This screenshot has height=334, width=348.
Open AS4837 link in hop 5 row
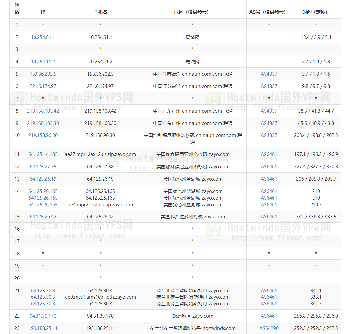tap(269, 74)
